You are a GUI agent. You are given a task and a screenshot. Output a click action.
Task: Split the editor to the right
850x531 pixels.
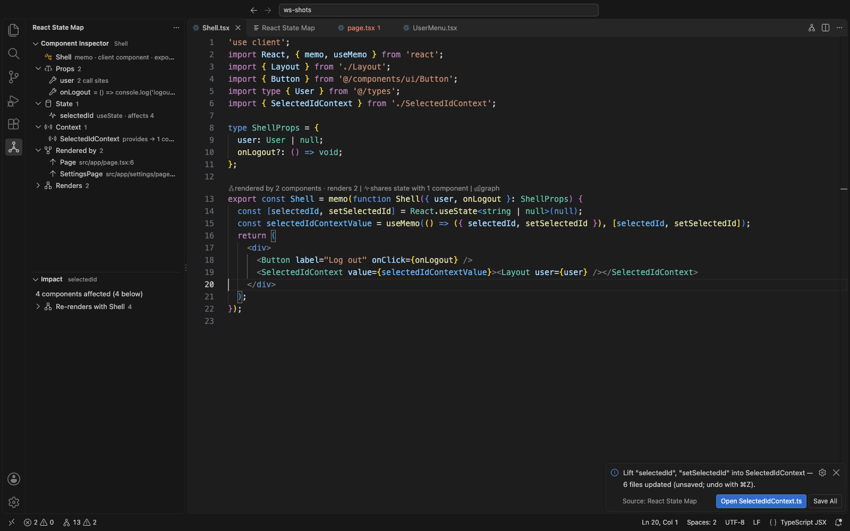click(826, 28)
